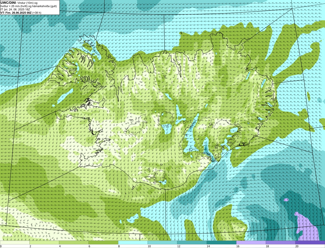Click the 2–4 m/s light green legend swatch
The height and width of the screenshot is (248, 325).
[44, 243]
